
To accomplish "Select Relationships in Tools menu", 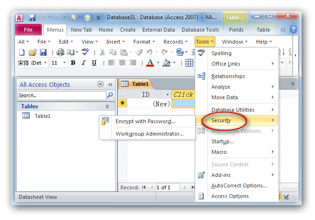I will tap(237, 76).
